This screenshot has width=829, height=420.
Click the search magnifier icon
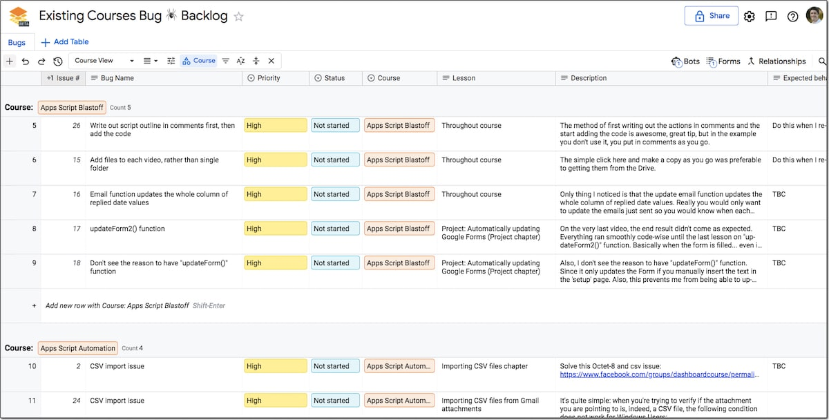point(822,61)
